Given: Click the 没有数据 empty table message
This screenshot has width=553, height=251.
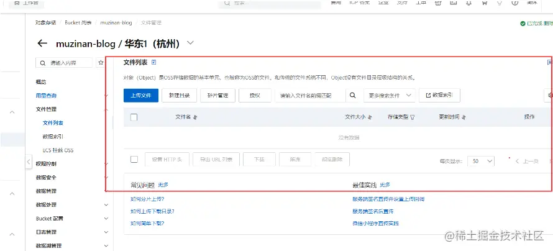Looking at the screenshot, I should pos(349,137).
